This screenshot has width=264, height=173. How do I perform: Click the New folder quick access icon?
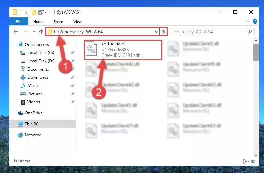click(34, 12)
